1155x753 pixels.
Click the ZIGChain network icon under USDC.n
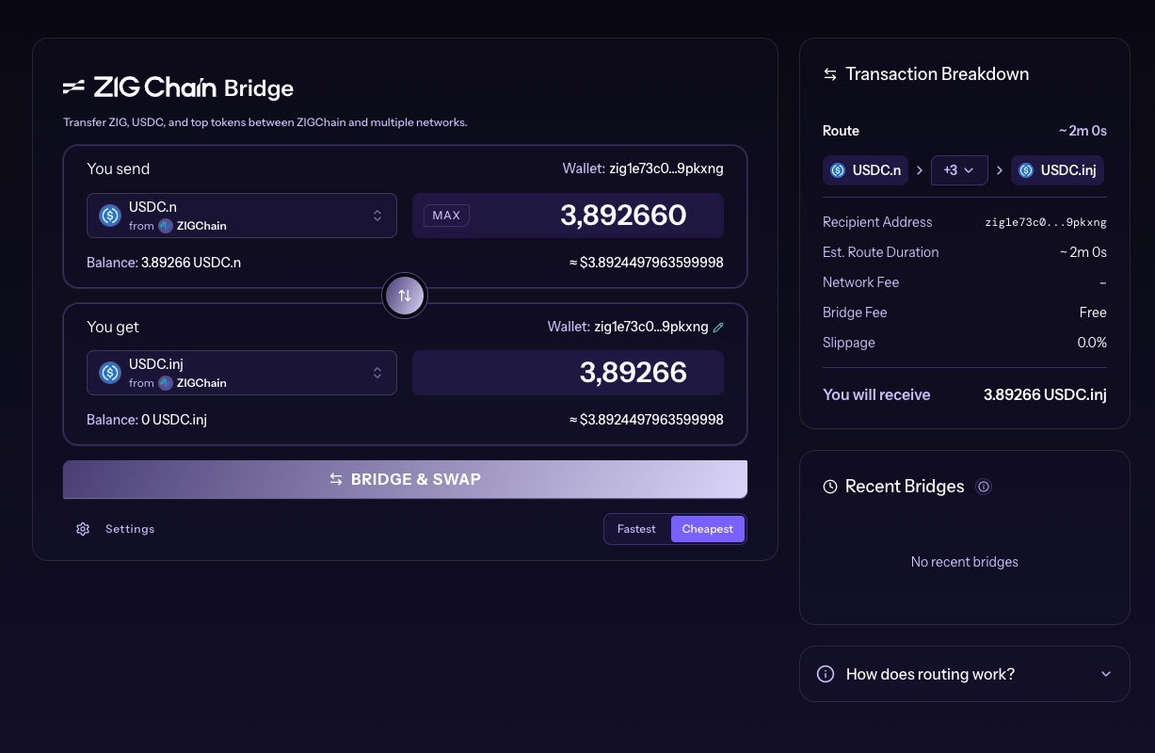166,226
